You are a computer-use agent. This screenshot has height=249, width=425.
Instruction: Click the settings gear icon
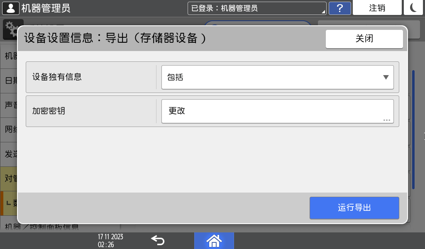12,29
